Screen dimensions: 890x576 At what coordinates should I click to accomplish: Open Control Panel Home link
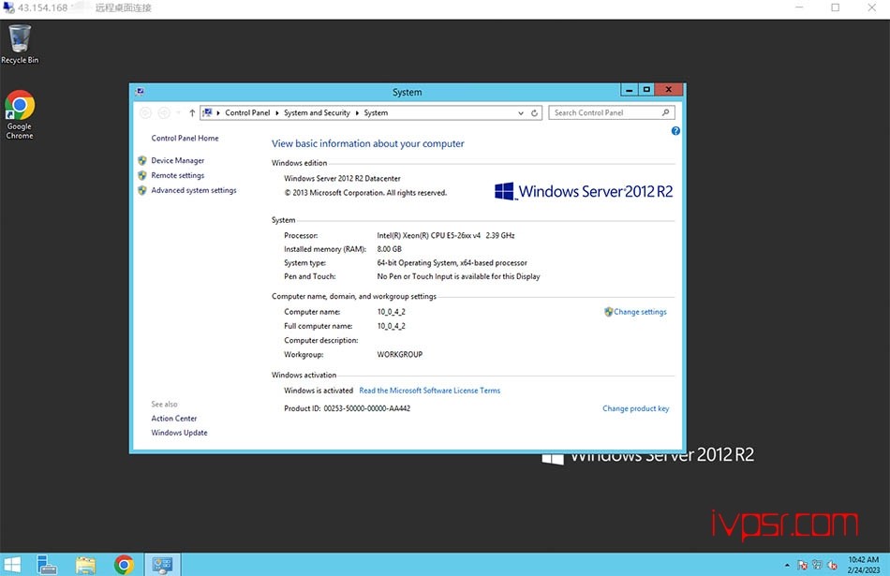tap(185, 138)
